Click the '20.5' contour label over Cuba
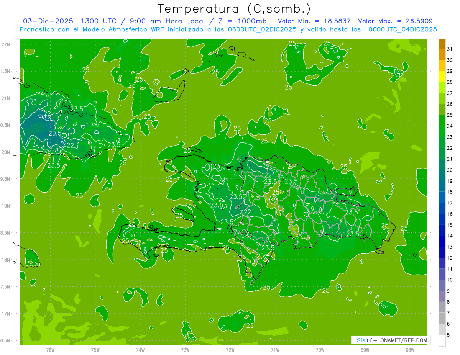460x355 pixels. (x=55, y=133)
